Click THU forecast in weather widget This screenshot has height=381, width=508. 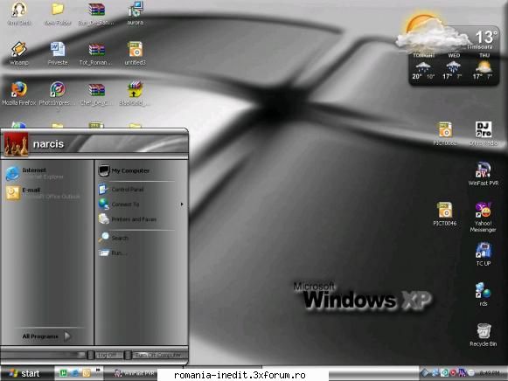483,66
